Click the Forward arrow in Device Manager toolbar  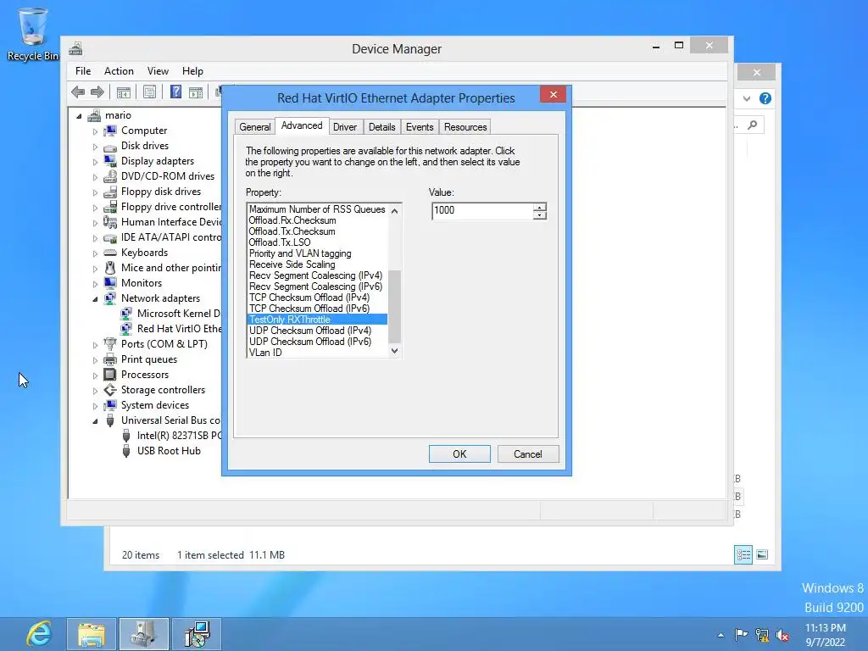tap(97, 92)
